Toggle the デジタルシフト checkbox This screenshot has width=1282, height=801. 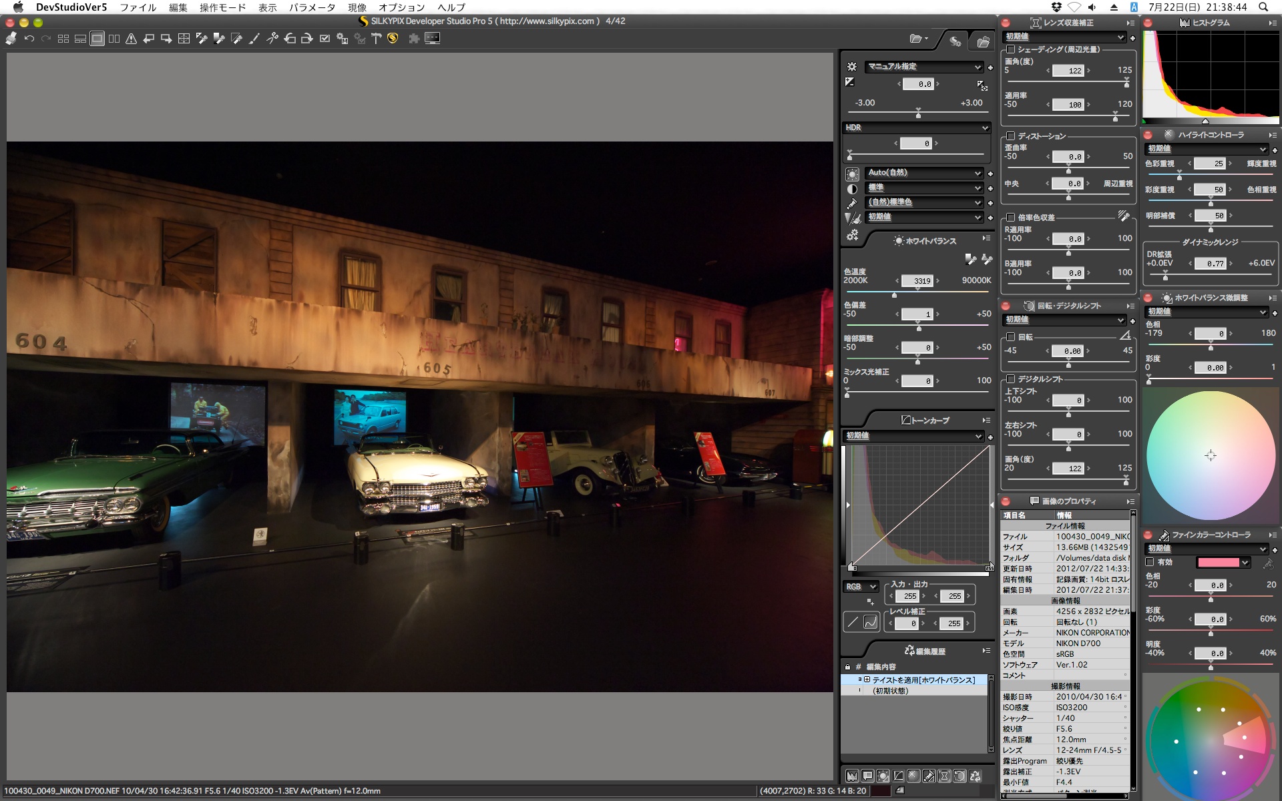[x=1011, y=379]
